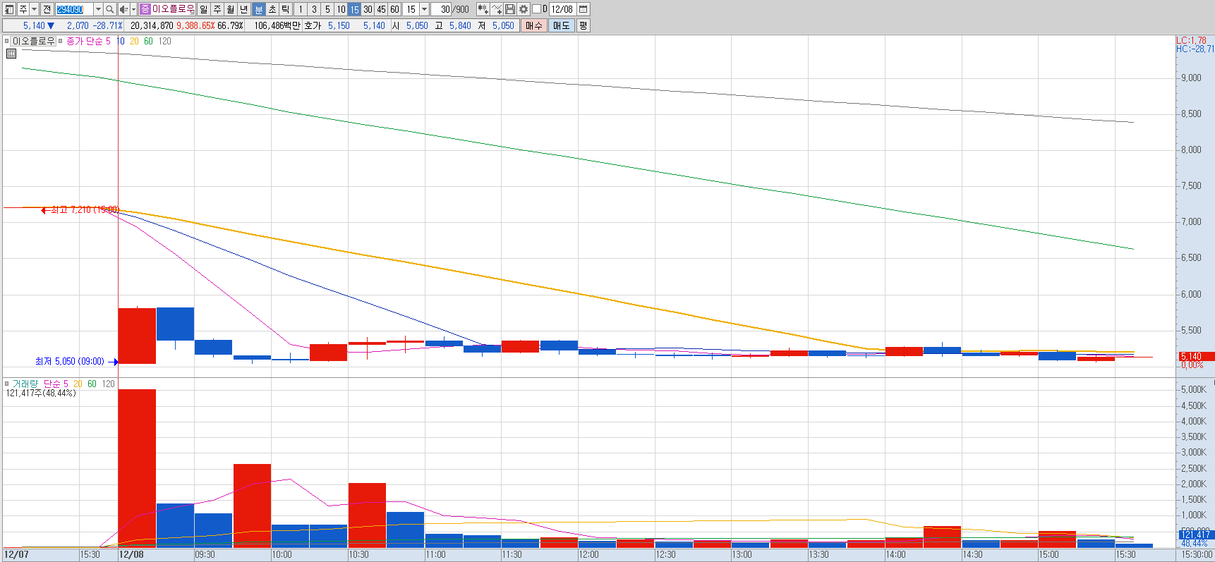Expand the stock code history dropdown
Image resolution: width=1215 pixels, height=562 pixels.
click(x=98, y=9)
